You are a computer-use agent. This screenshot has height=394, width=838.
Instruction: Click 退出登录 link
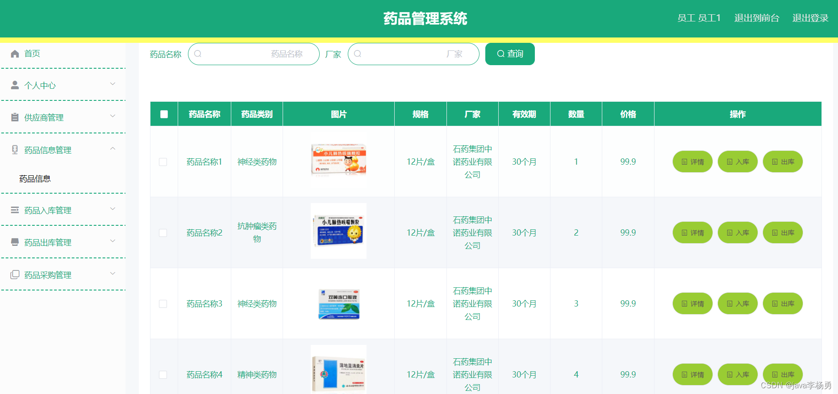pos(810,18)
